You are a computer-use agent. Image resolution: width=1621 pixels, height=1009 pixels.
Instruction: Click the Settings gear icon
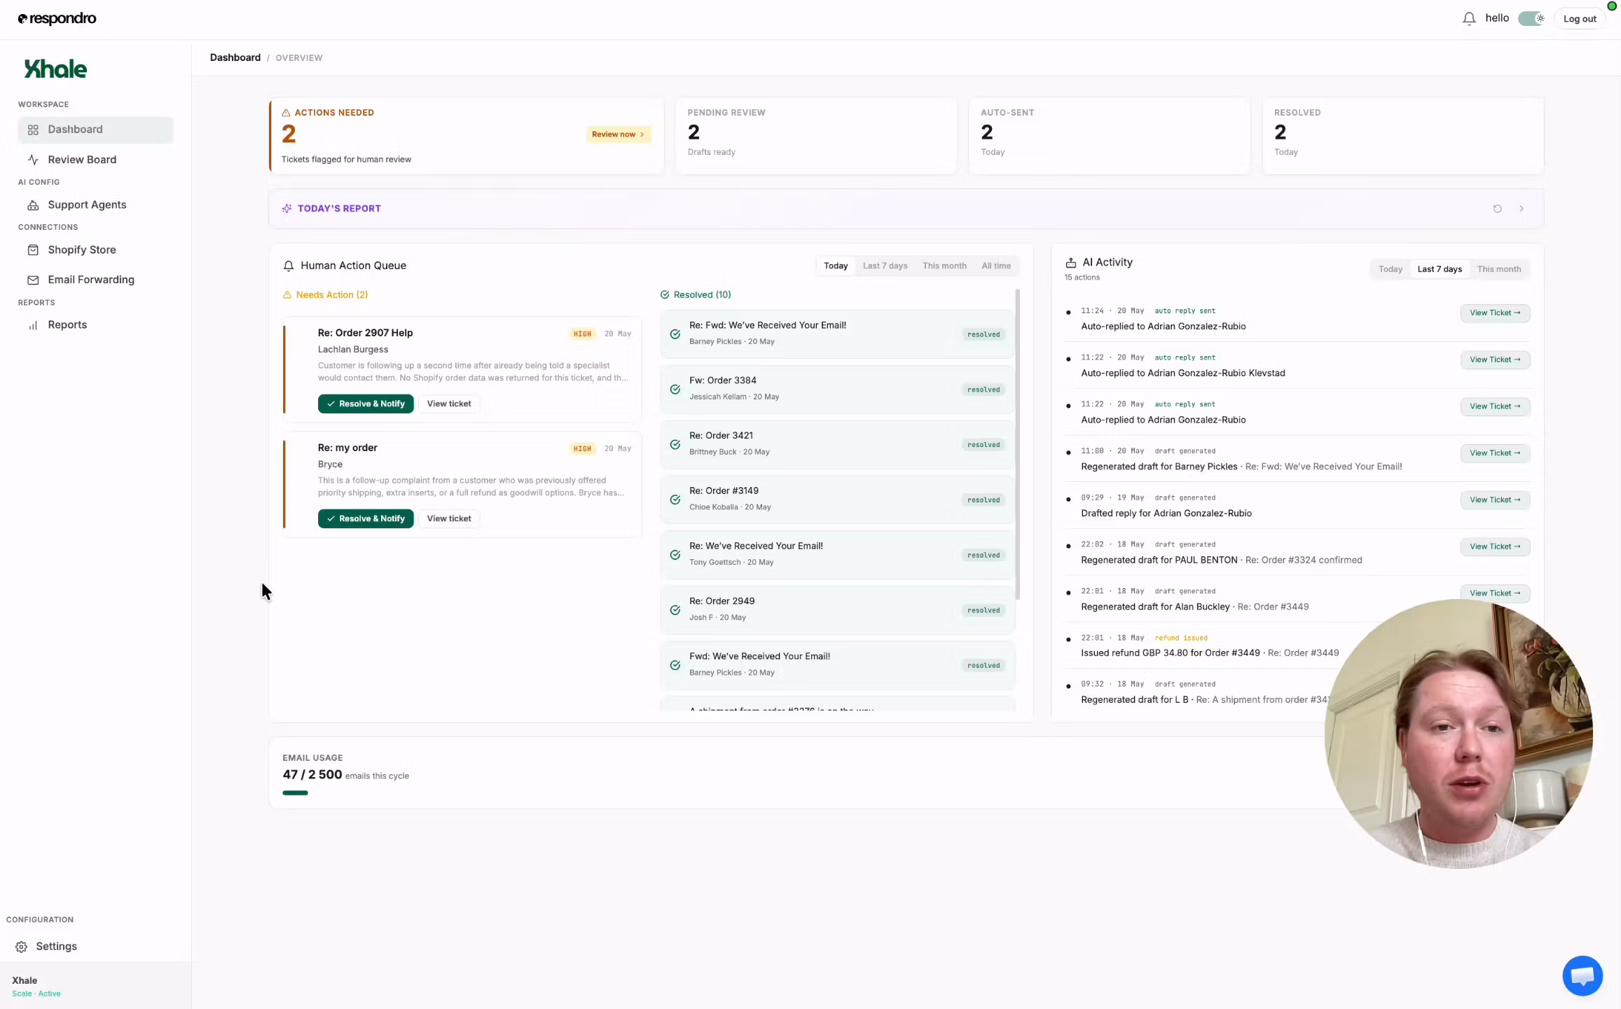pyautogui.click(x=22, y=947)
